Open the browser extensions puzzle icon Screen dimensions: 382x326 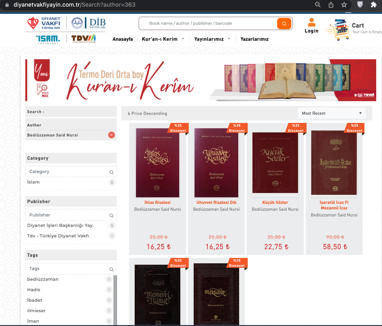(374, 5)
